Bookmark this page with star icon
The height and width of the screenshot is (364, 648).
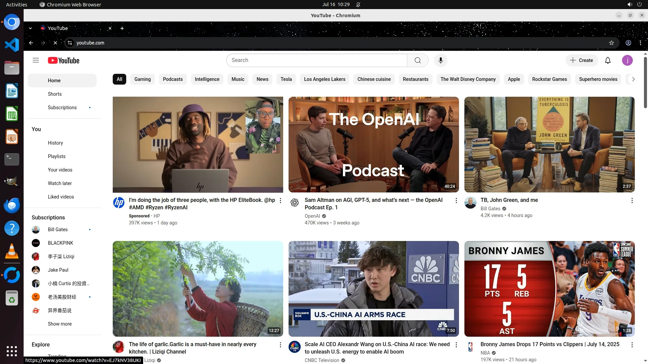click(611, 43)
